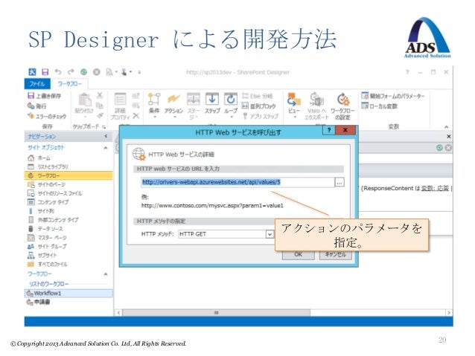This screenshot has height=356, width=475.
Task: Click the HTTP web service URL field
Action: point(238,182)
